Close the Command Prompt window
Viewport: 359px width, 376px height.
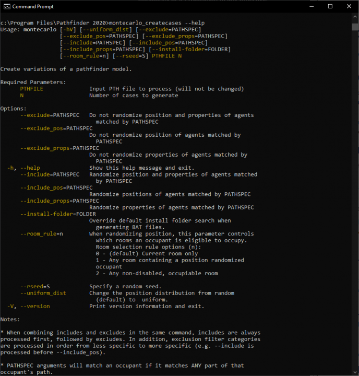click(349, 6)
